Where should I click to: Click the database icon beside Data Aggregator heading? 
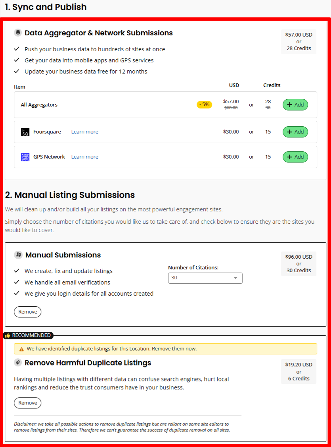tap(17, 33)
